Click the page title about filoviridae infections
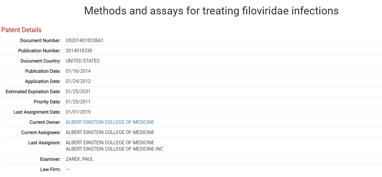382x177 pixels. pos(211,11)
